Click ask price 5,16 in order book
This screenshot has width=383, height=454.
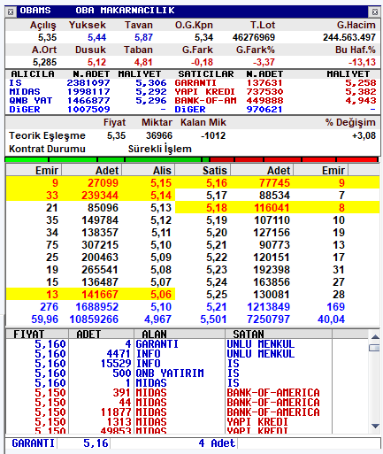217,183
